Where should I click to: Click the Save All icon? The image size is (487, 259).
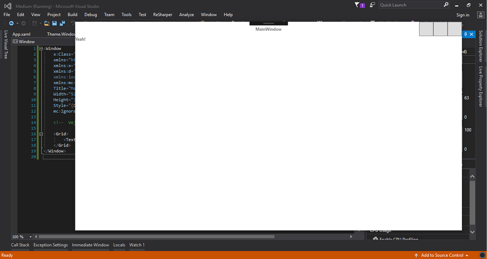pyautogui.click(x=62, y=23)
